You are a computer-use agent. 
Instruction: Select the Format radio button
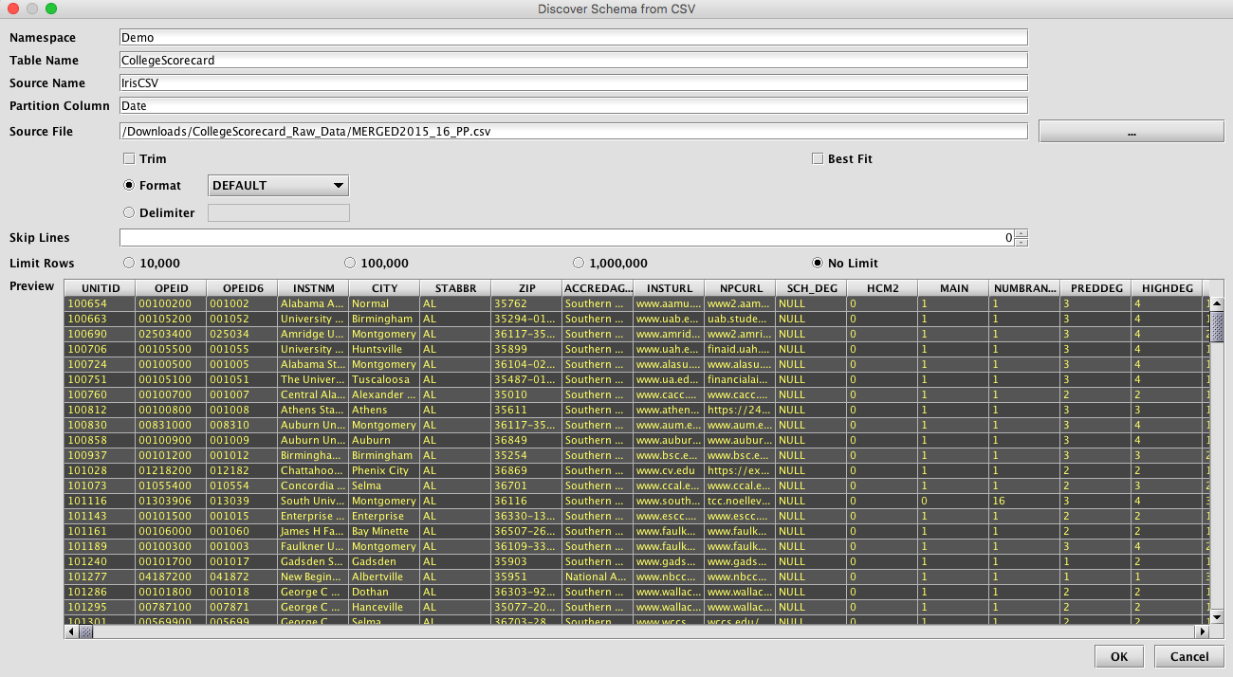129,186
